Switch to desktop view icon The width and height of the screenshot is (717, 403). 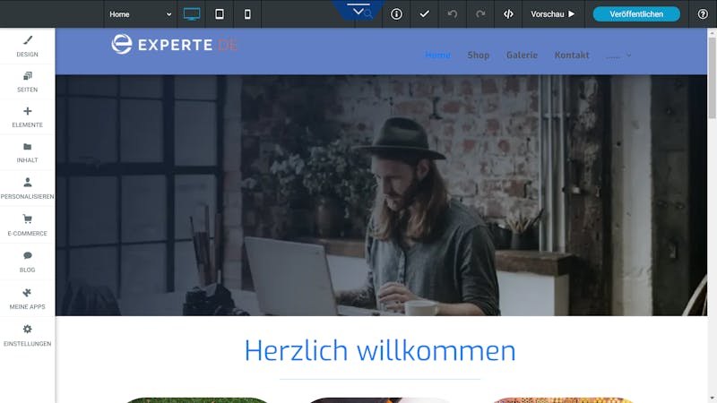click(192, 14)
